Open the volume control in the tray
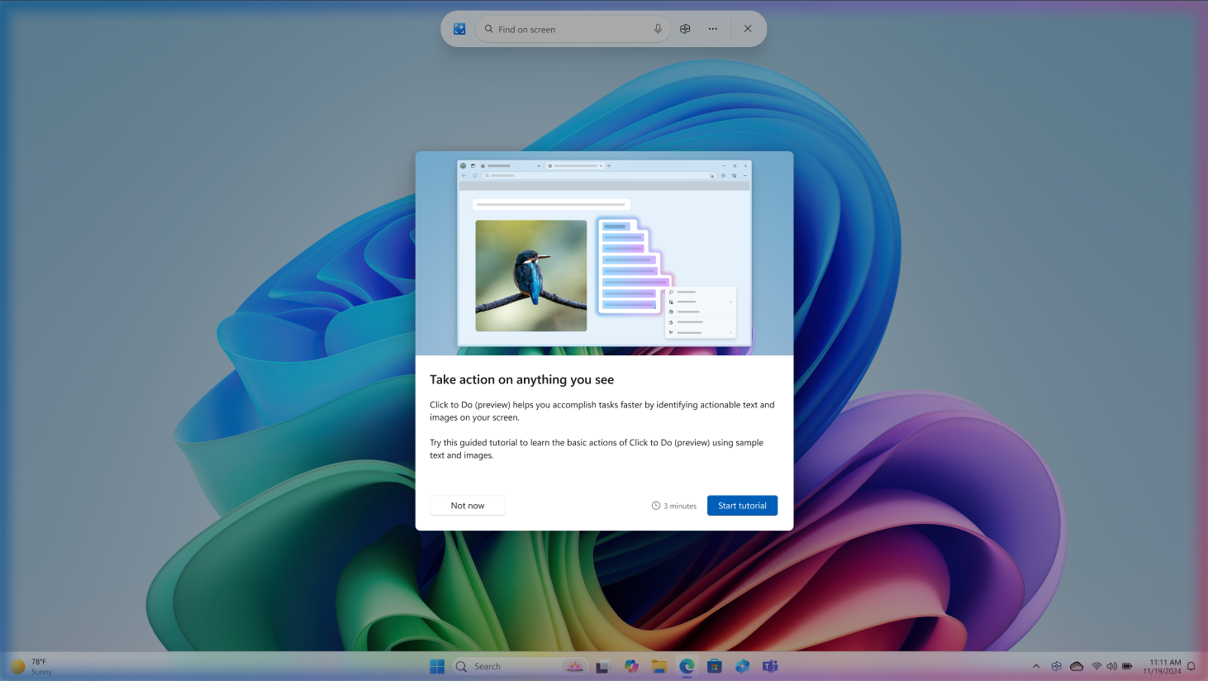The width and height of the screenshot is (1208, 681). [1111, 665]
